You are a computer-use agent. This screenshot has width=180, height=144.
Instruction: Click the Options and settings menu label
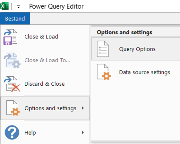click(50, 108)
